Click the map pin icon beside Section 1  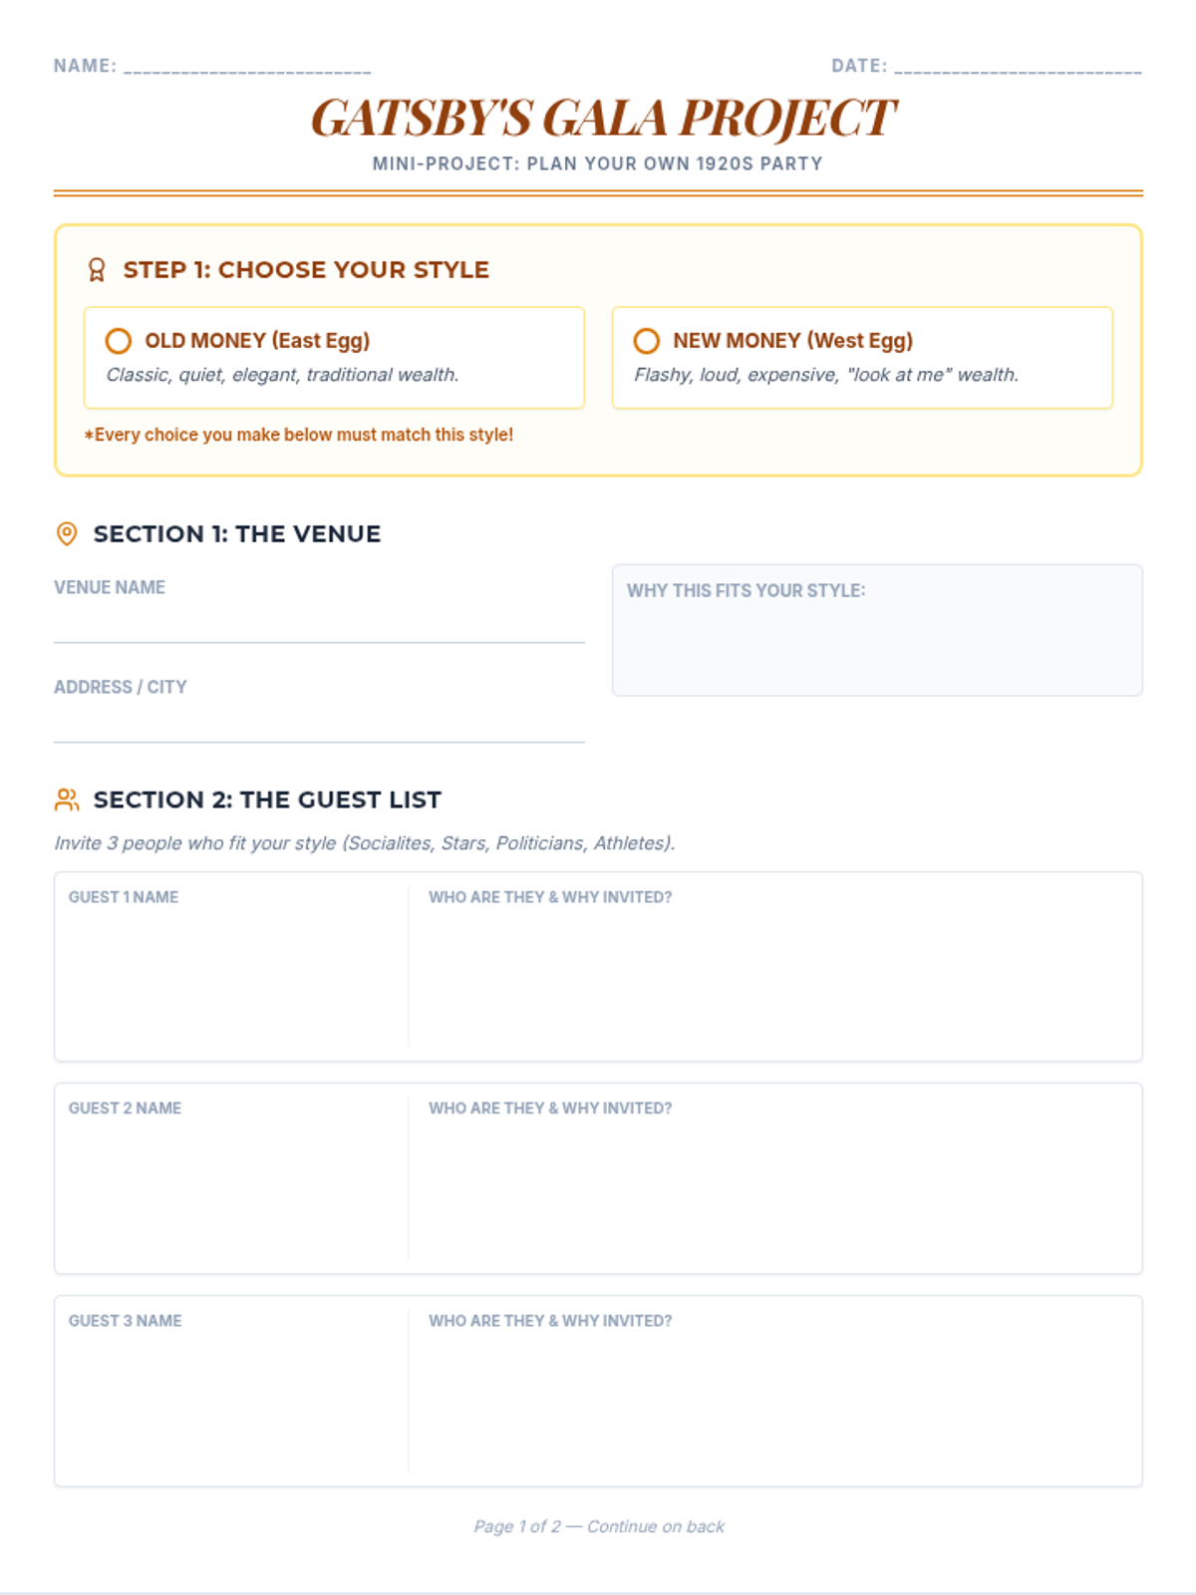pyautogui.click(x=67, y=533)
